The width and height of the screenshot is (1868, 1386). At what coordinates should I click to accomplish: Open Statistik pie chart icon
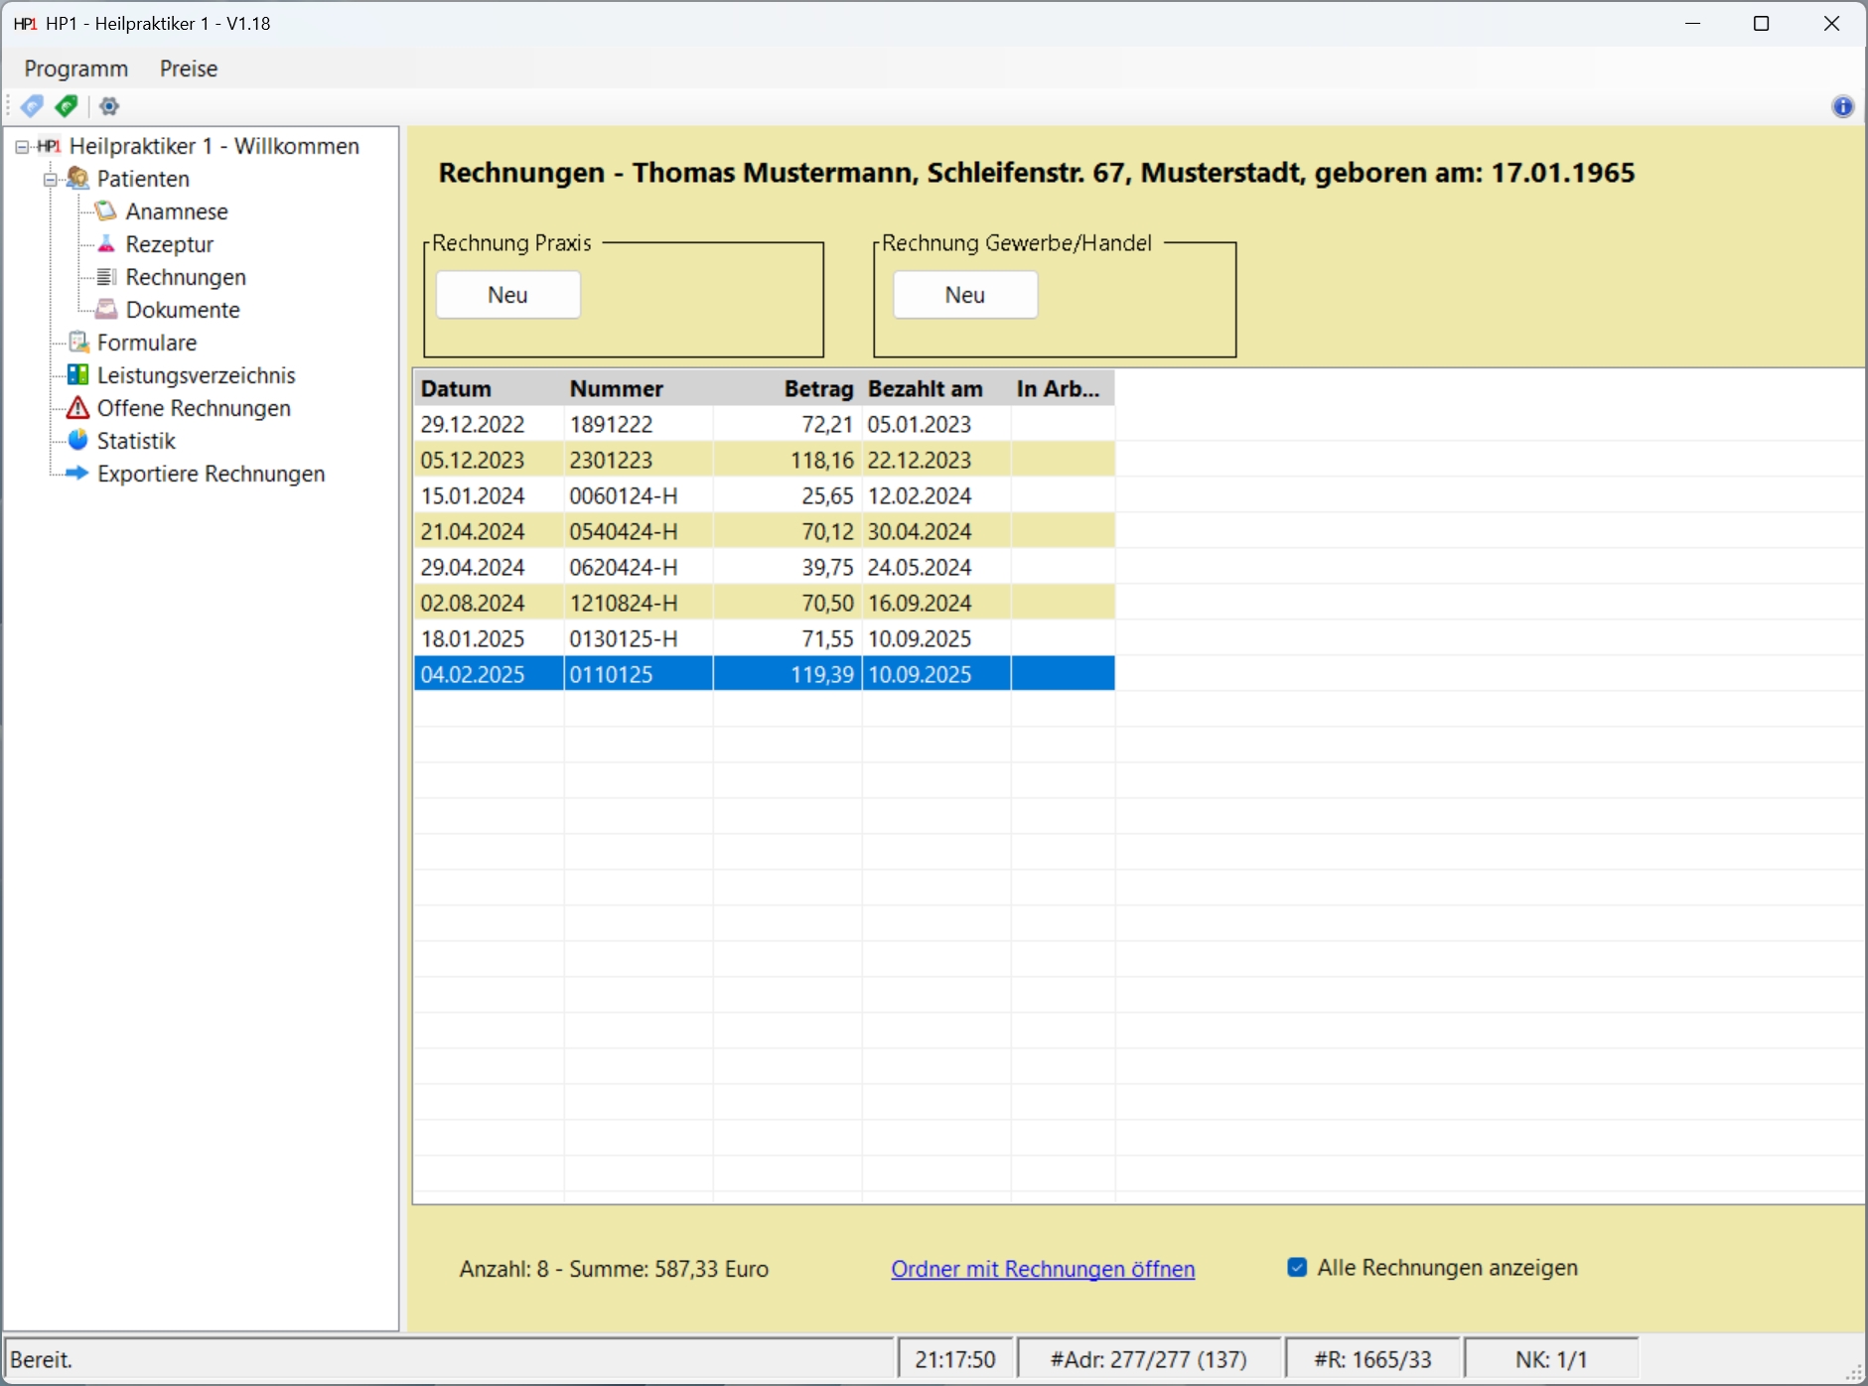pyautogui.click(x=77, y=441)
